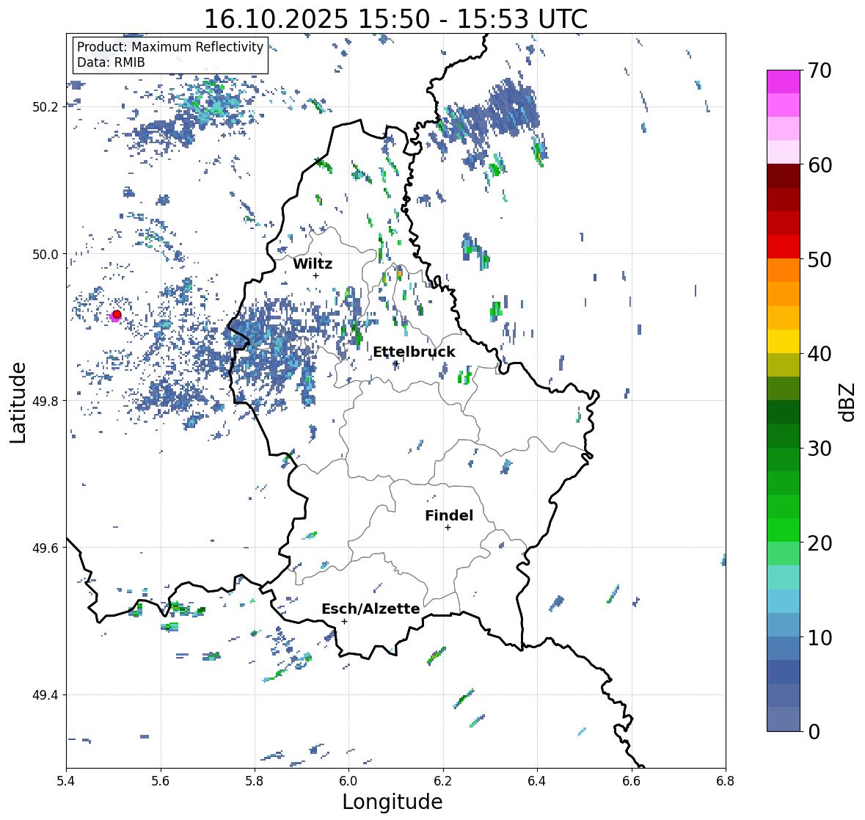This screenshot has width=865, height=820.
Task: Select the Findel station label
Action: pyautogui.click(x=448, y=515)
